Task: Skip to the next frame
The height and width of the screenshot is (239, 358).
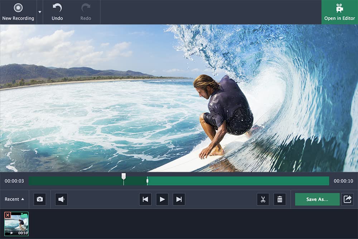Action: [179, 199]
